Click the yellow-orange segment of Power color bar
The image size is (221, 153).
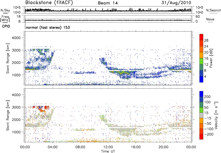coord(201,55)
